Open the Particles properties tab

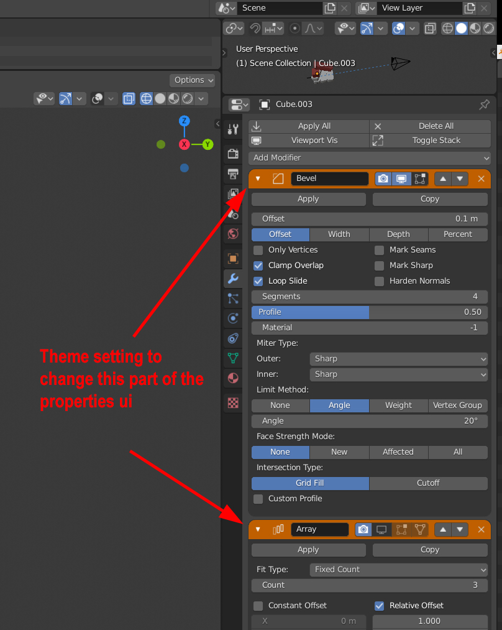click(233, 299)
